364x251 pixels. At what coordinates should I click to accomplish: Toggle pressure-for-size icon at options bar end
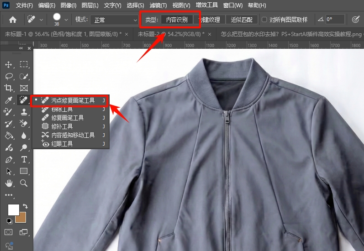click(x=355, y=20)
